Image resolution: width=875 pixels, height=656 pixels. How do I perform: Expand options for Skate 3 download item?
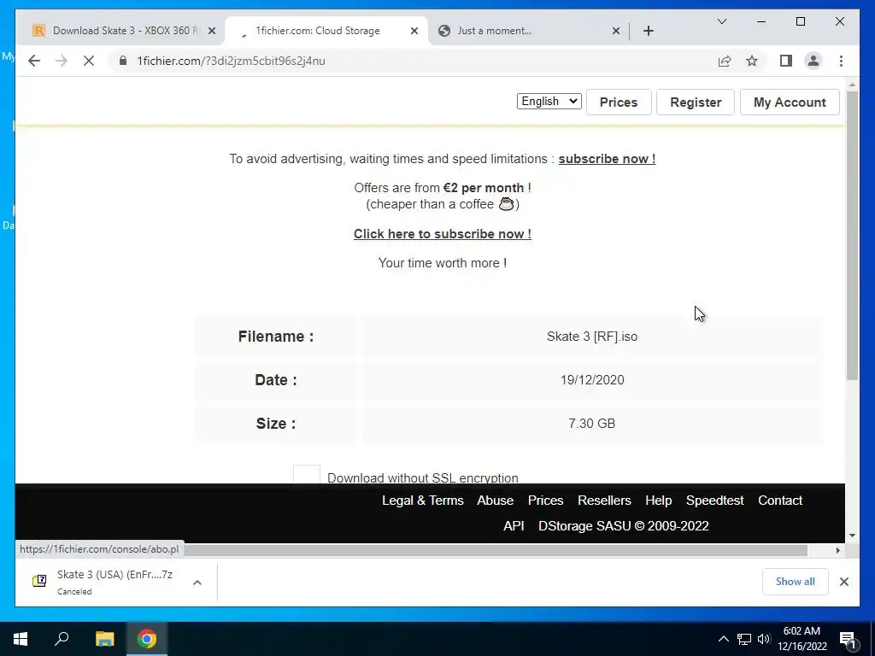197,583
